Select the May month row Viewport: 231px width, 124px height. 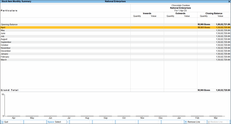pyautogui.click(x=115, y=30)
